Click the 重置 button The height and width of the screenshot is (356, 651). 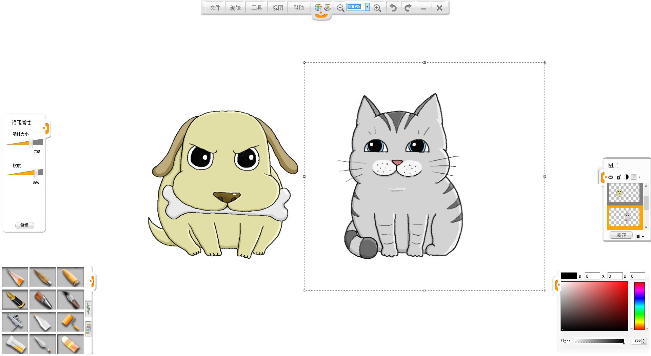click(x=24, y=225)
